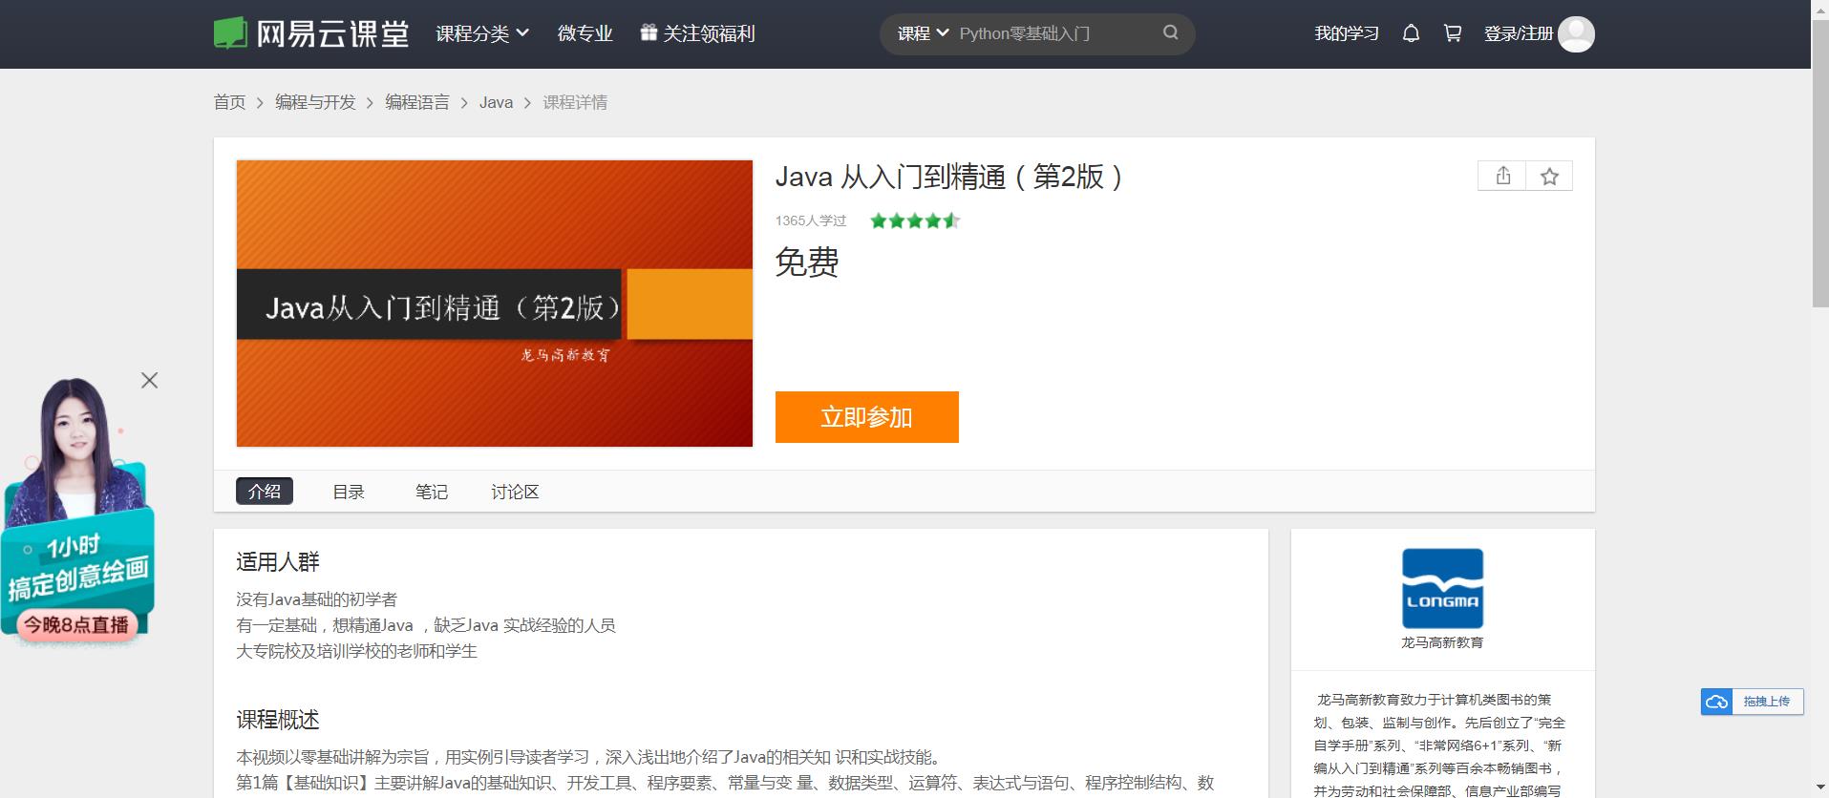The image size is (1829, 798).
Task: Switch to the 讨论区 tab
Action: (515, 492)
